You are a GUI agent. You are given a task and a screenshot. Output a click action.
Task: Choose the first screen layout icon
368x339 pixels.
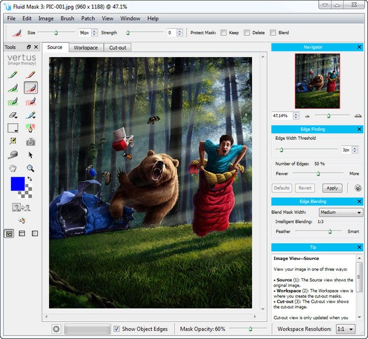coord(9,234)
